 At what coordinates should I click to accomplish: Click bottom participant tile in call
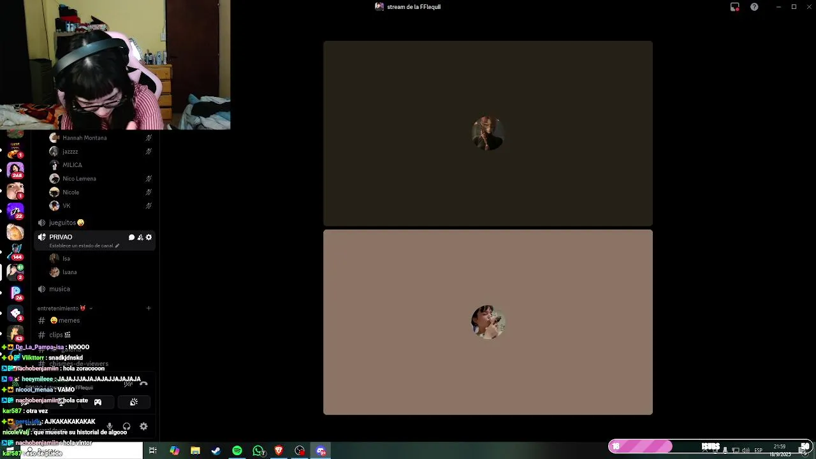click(488, 322)
